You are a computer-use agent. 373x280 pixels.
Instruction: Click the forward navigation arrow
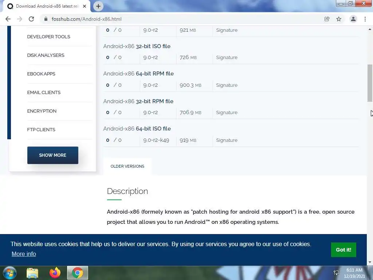(20, 19)
